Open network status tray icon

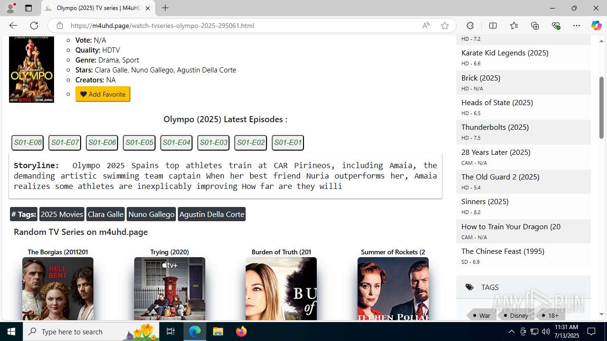coord(534,332)
